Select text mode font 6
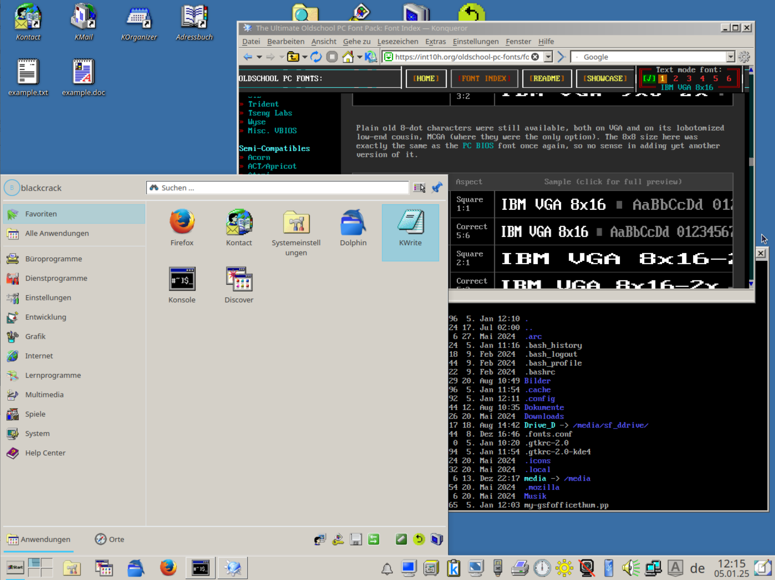The height and width of the screenshot is (580, 775). coord(729,78)
